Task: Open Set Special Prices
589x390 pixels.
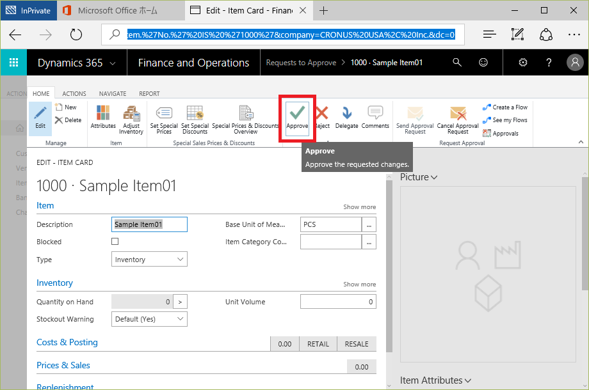Action: coord(164,120)
